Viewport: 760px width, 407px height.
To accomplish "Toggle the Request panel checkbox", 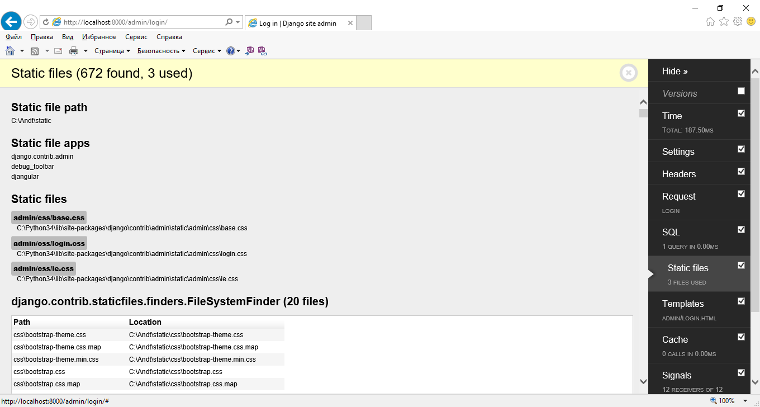I will (741, 194).
